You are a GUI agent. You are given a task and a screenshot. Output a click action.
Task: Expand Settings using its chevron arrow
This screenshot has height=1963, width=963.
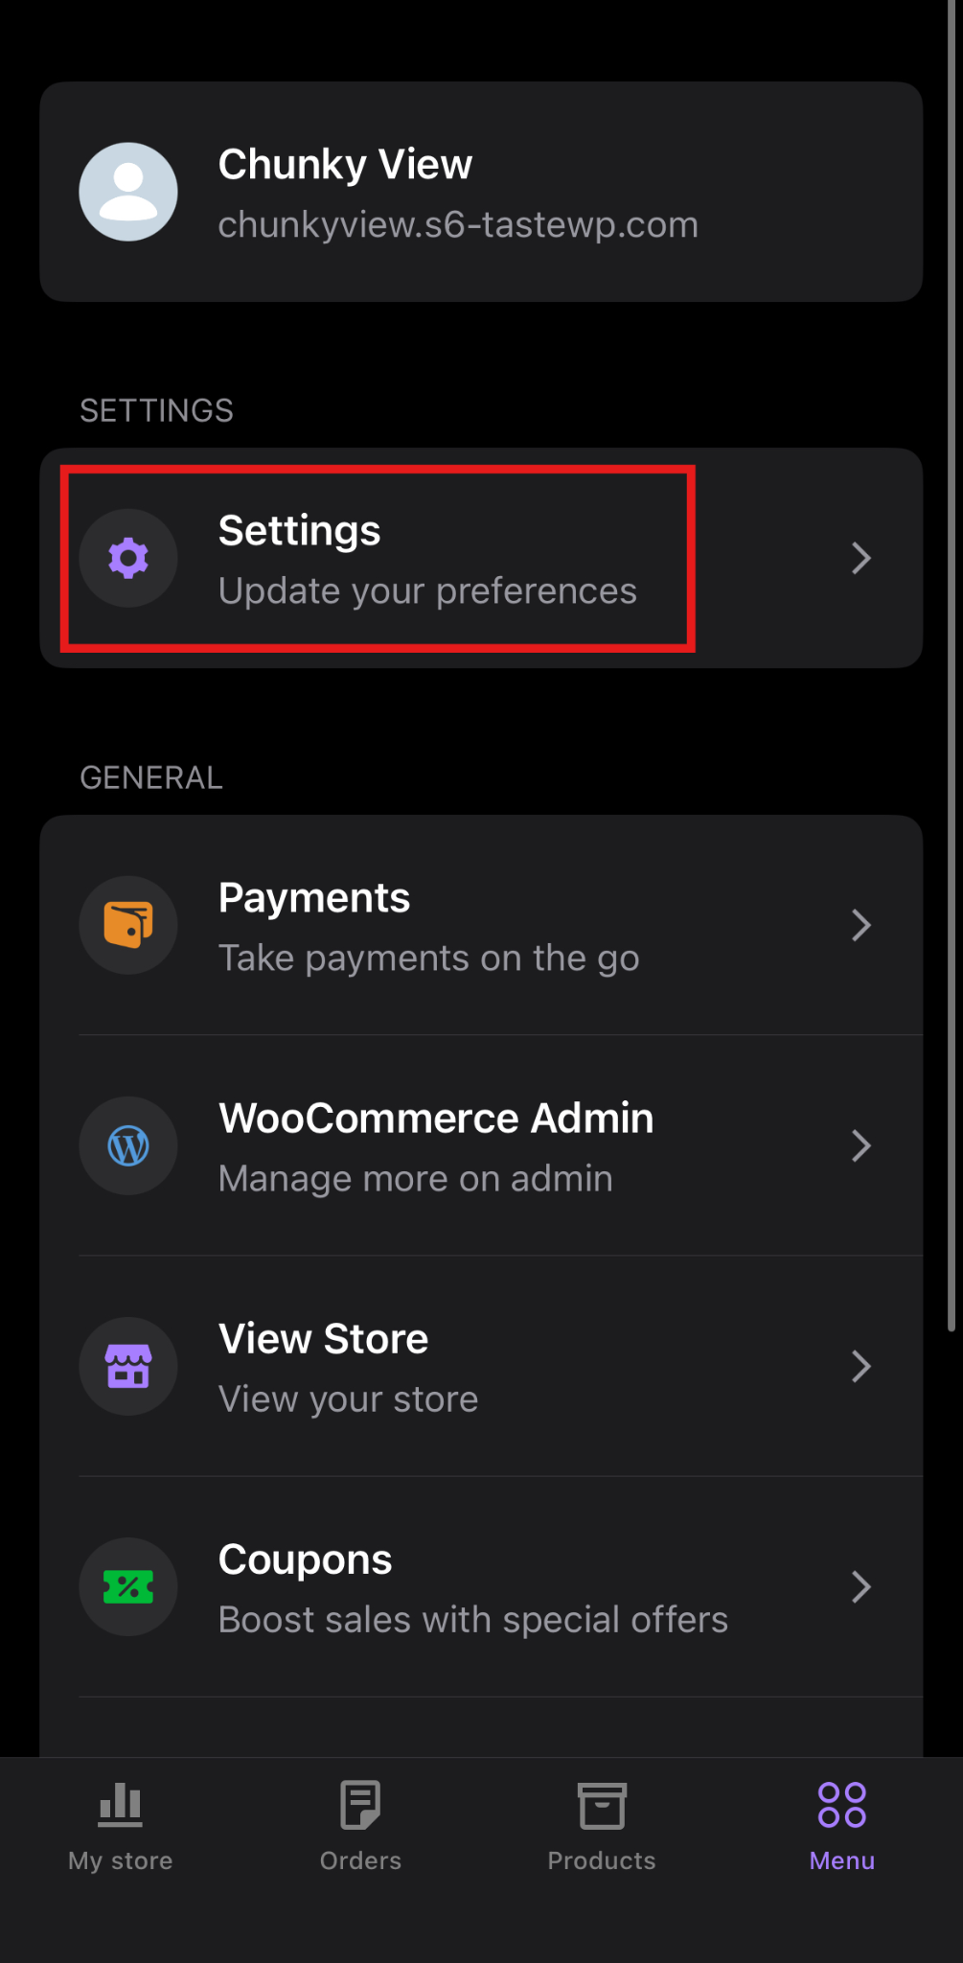pyautogui.click(x=860, y=558)
